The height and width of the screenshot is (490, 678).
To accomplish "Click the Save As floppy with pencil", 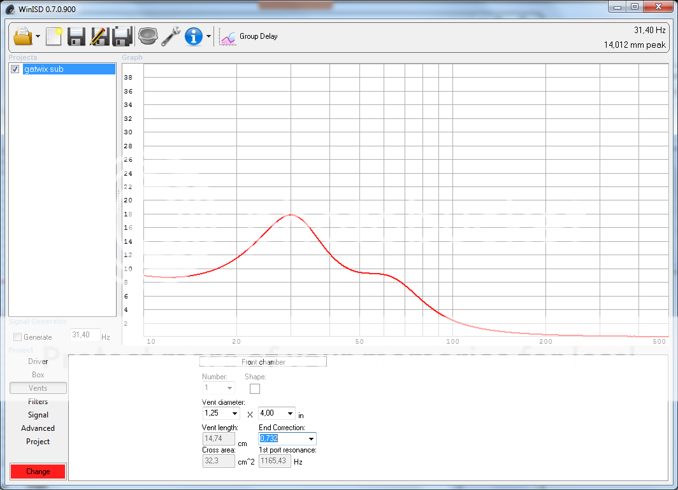I will tap(99, 36).
